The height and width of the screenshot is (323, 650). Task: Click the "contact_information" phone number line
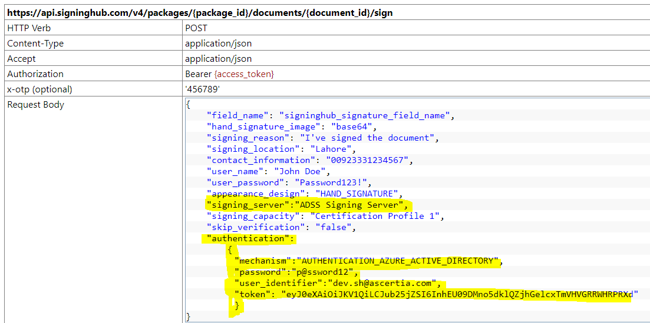coord(309,160)
